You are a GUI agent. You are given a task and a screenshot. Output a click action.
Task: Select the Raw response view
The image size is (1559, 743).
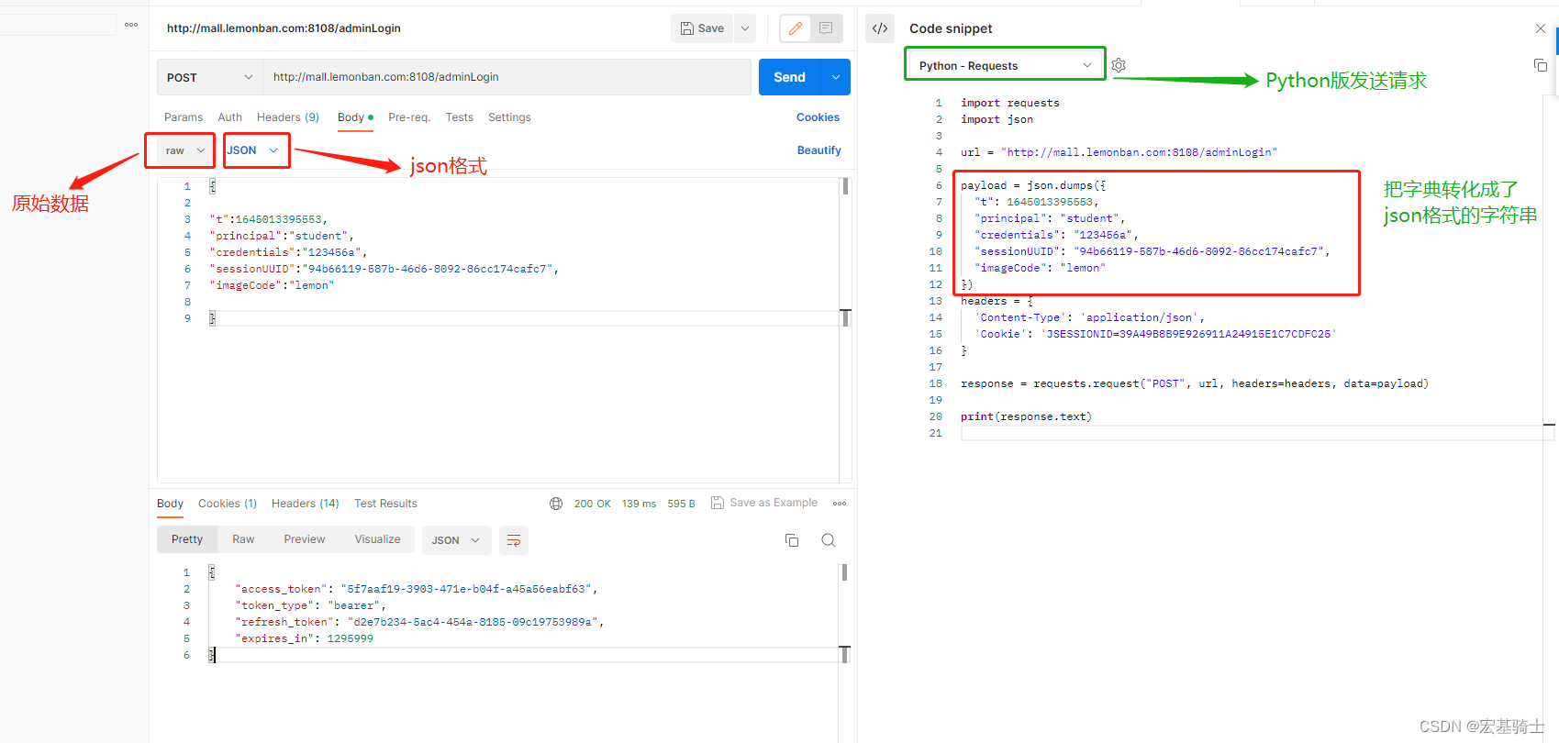coord(243,539)
